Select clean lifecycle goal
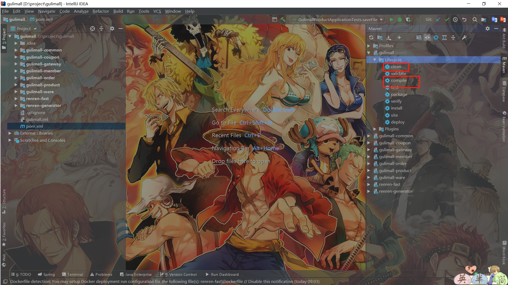This screenshot has height=285, width=508. coord(396,67)
